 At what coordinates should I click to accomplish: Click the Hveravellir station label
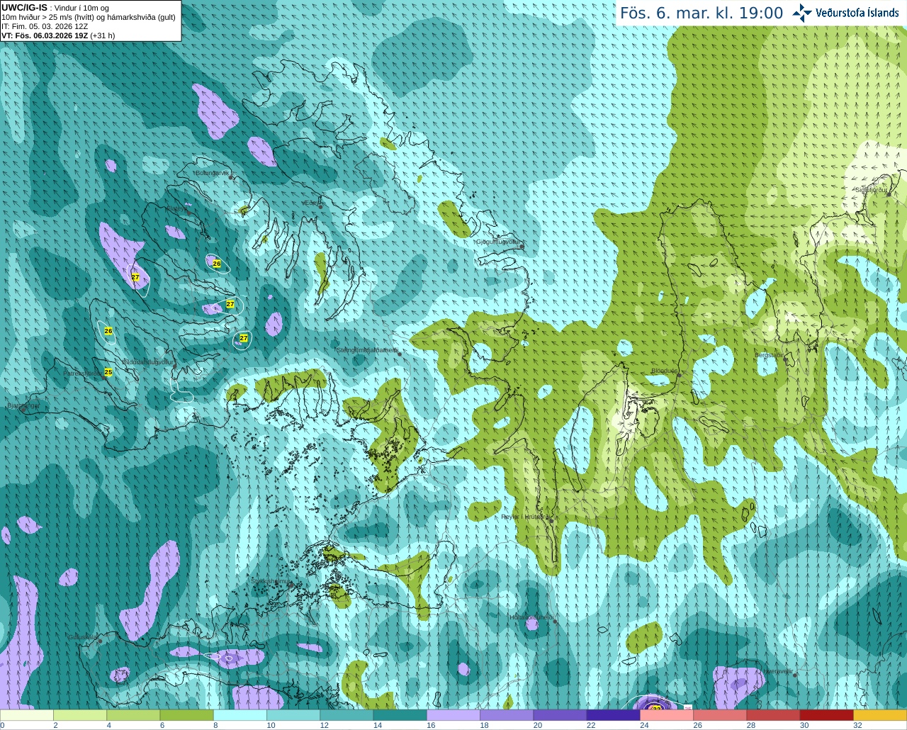tap(777, 670)
